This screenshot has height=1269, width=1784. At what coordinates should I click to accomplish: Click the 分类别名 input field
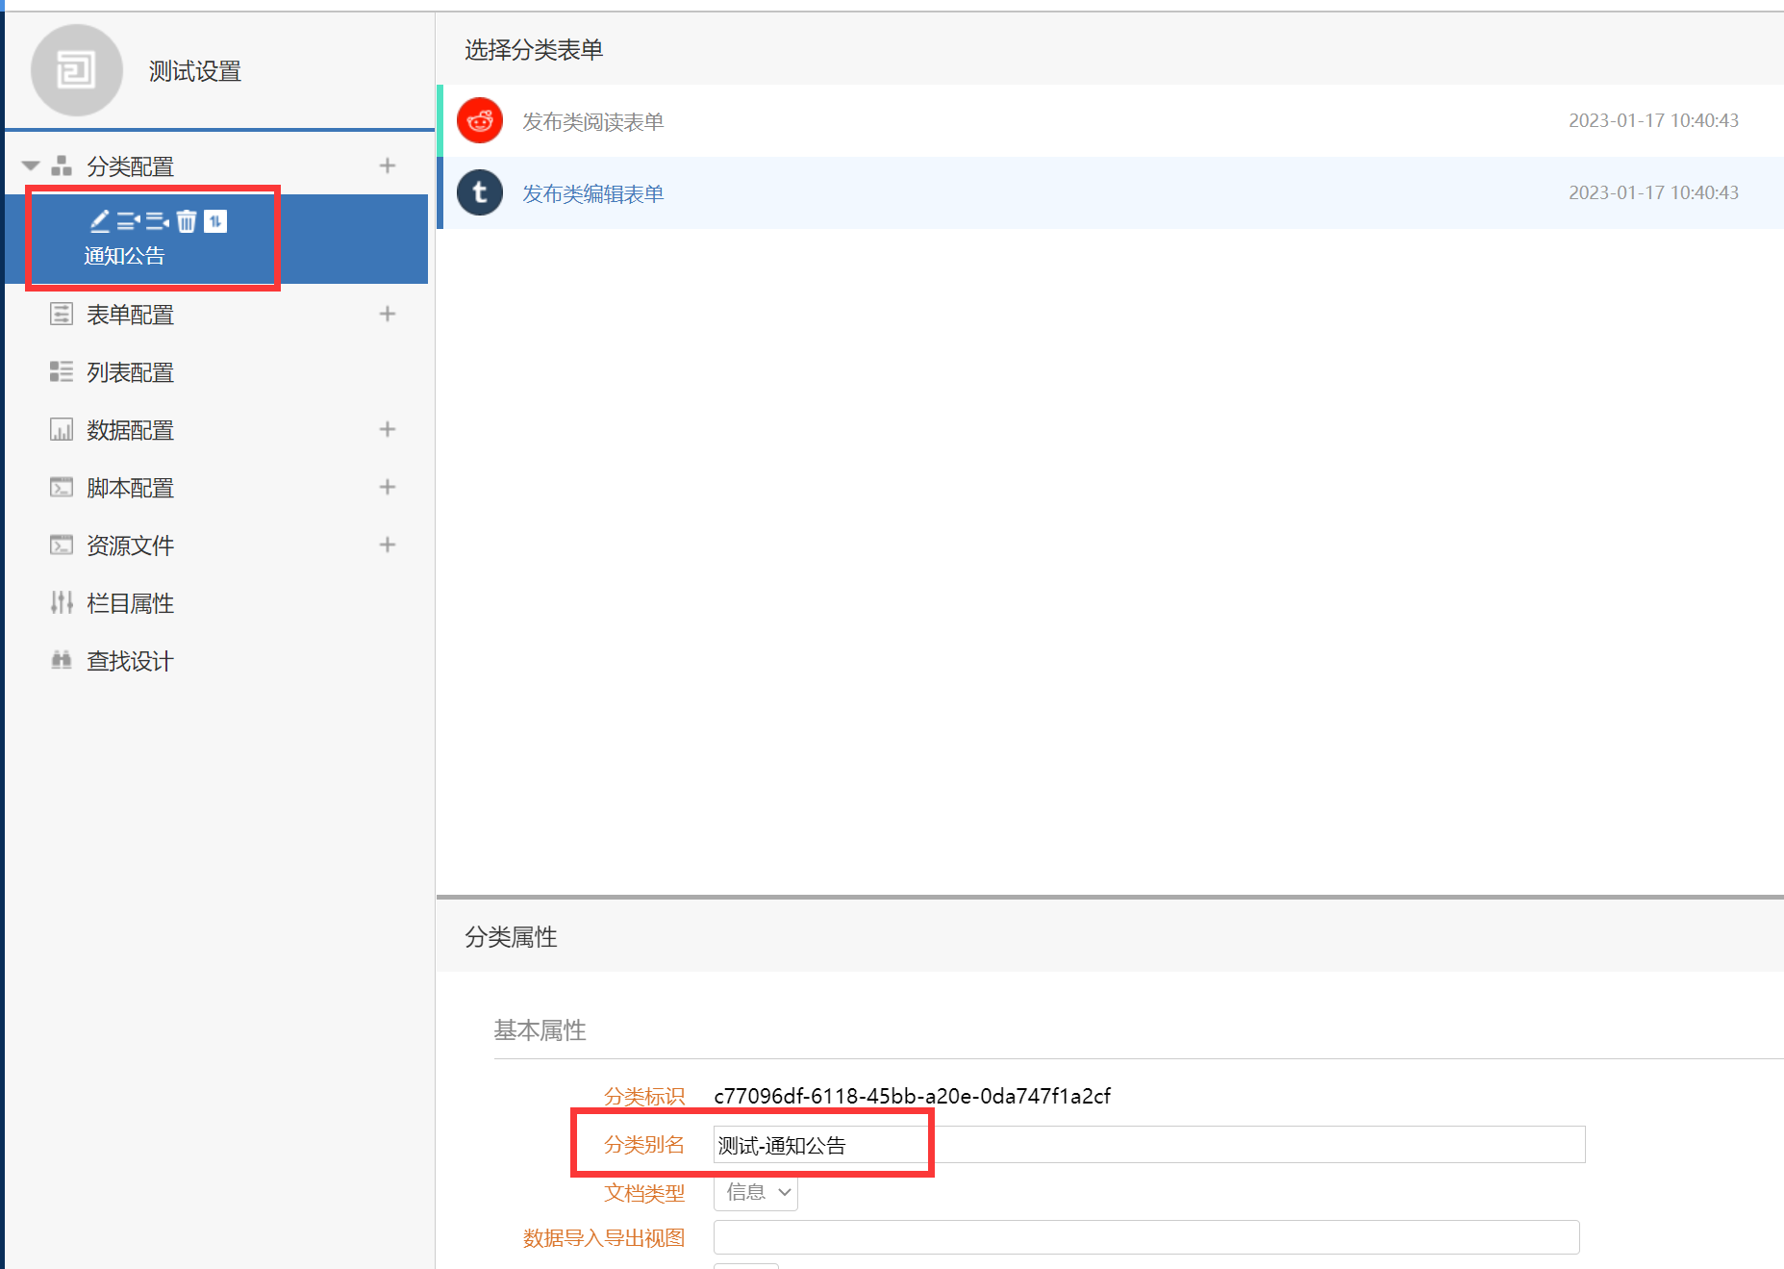1149,1145
